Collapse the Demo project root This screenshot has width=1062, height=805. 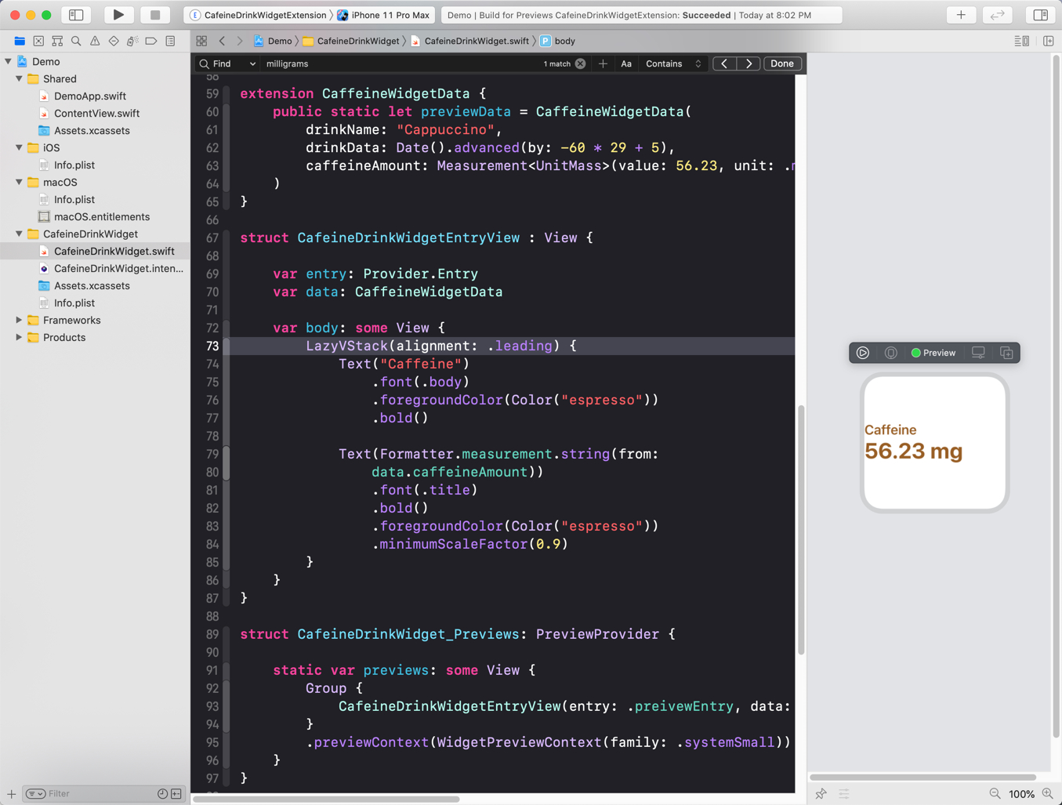pos(8,61)
